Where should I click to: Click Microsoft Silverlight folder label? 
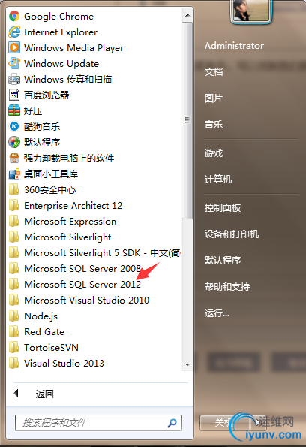[x=67, y=237]
